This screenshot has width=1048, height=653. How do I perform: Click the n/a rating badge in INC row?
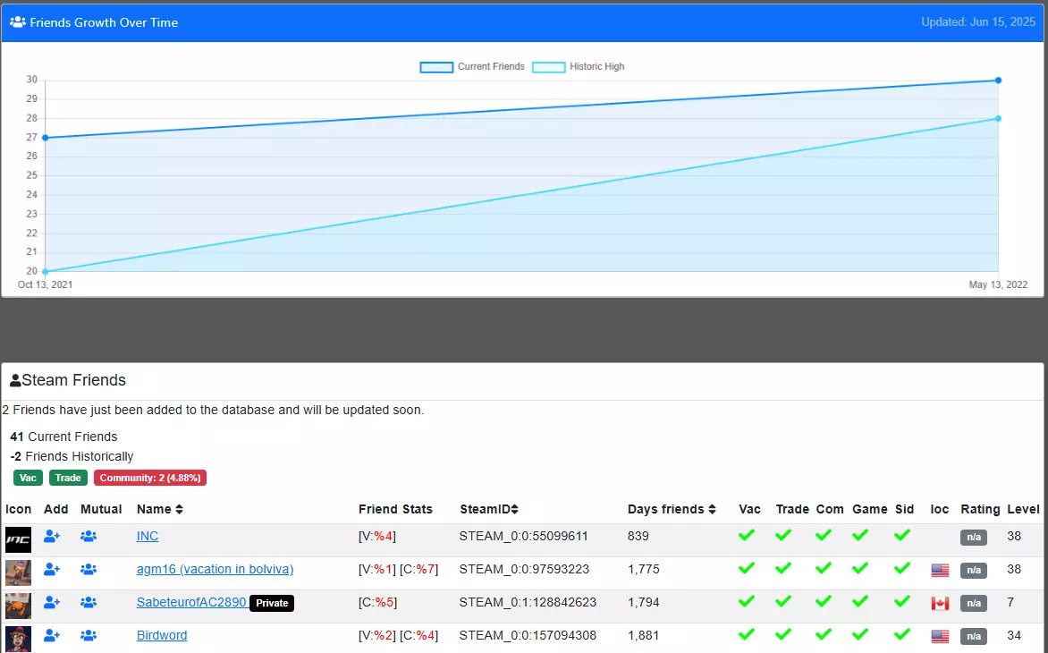point(974,538)
